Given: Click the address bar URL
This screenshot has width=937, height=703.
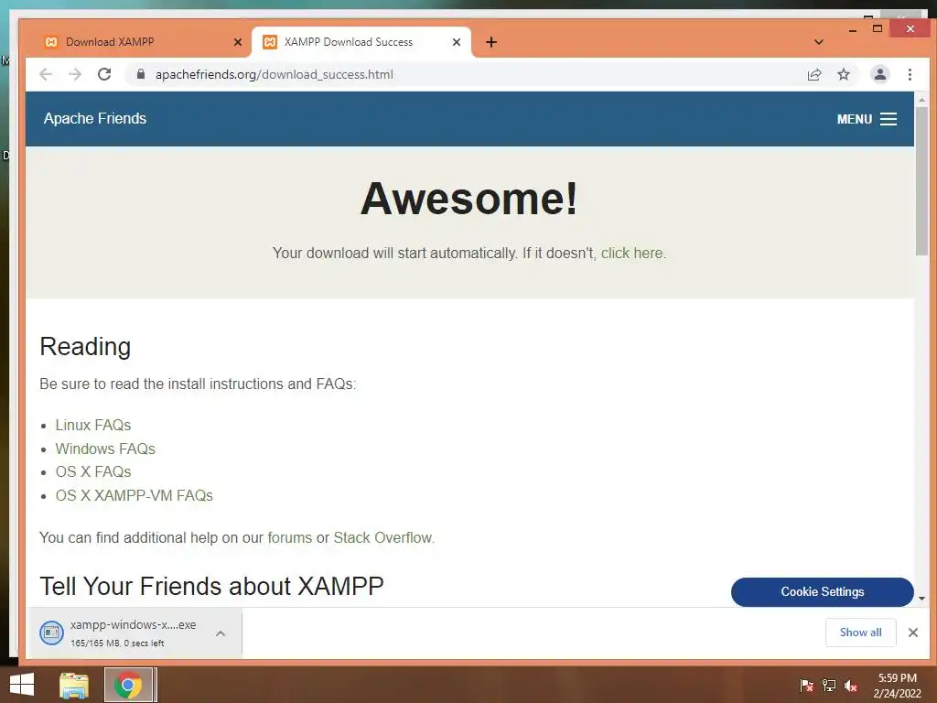Looking at the screenshot, I should point(275,74).
